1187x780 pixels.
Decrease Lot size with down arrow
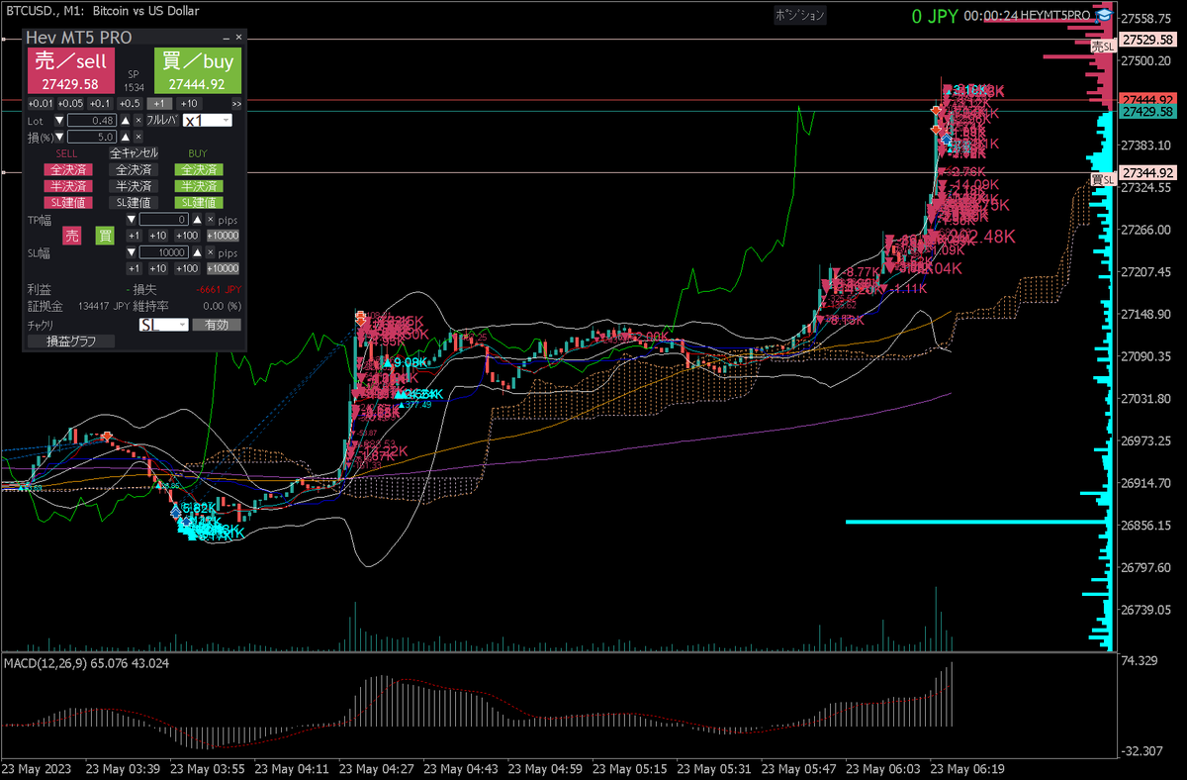point(59,121)
